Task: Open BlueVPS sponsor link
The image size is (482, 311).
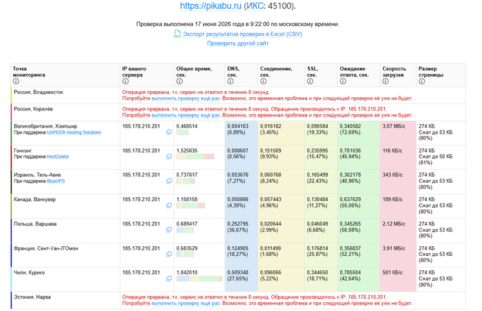Action: [x=56, y=181]
